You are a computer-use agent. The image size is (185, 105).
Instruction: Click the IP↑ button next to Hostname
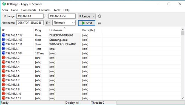coord(48,23)
